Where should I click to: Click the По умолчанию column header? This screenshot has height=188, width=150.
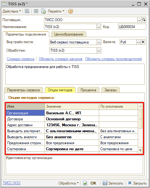pos(118,106)
